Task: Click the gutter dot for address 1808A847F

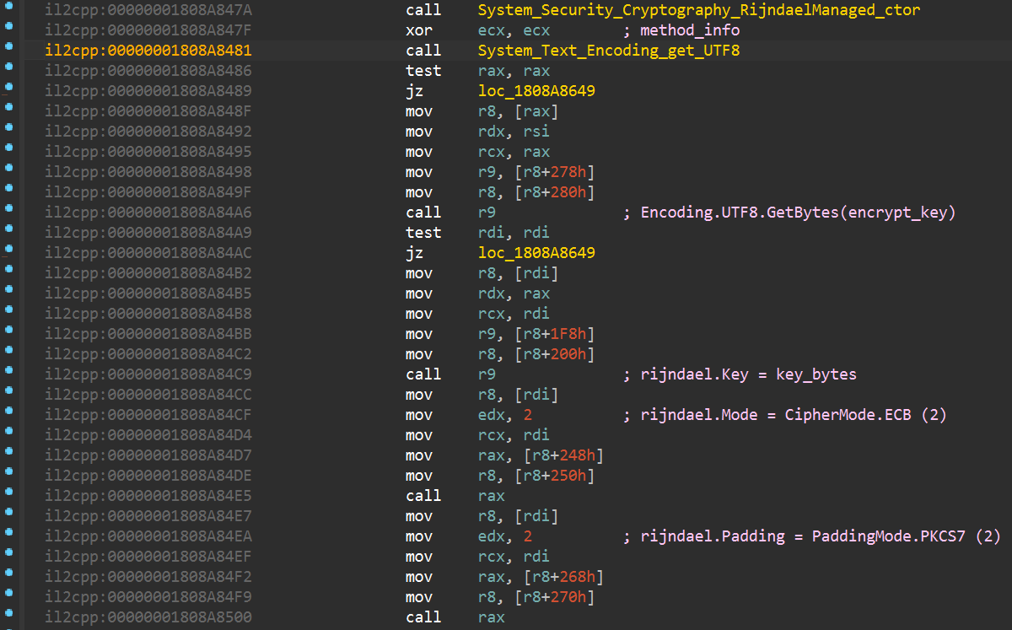Action: [x=8, y=25]
